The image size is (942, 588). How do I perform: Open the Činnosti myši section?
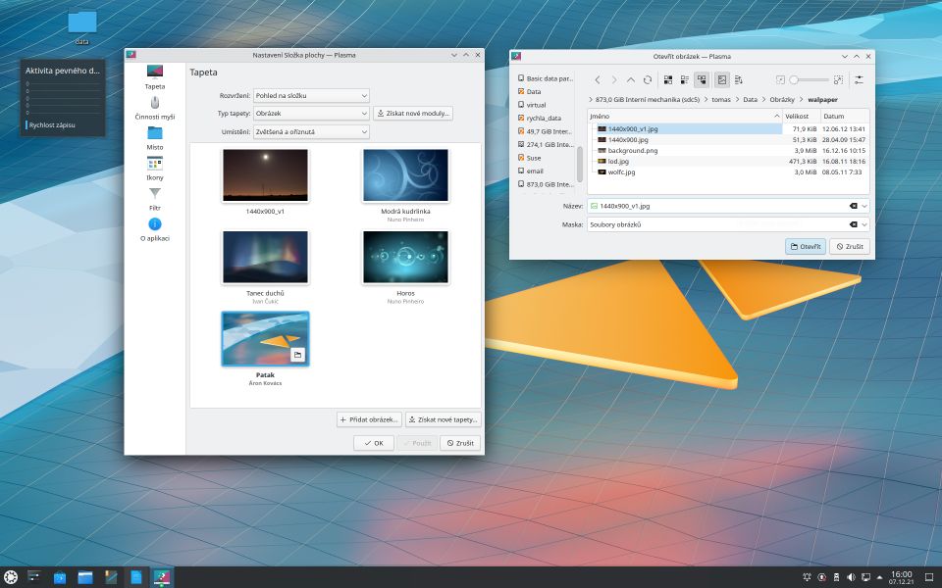click(155, 108)
